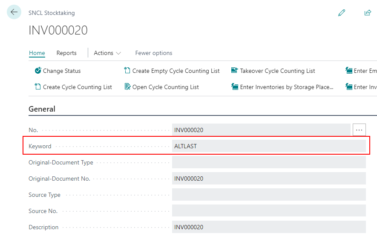Click the No. field INV000020
This screenshot has width=377, height=239.
pyautogui.click(x=261, y=130)
